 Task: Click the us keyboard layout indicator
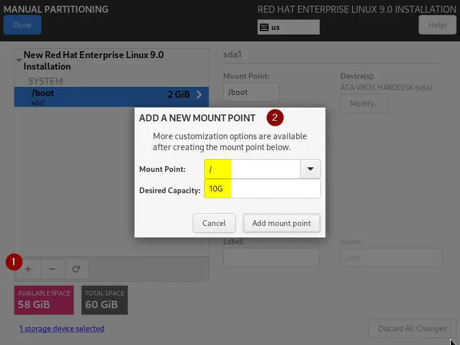pyautogui.click(x=289, y=27)
